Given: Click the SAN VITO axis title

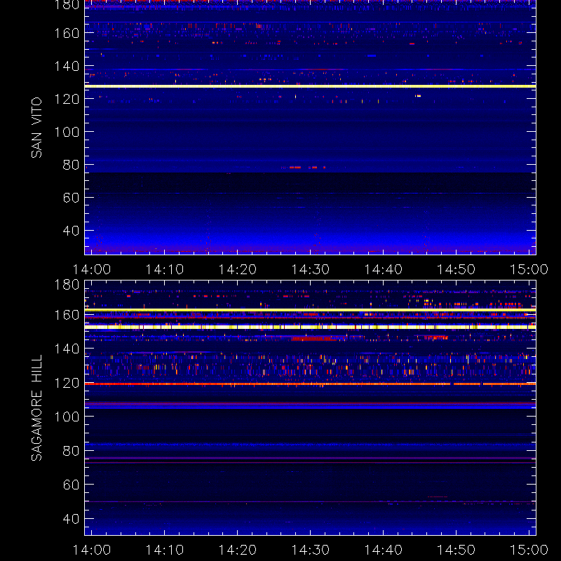Looking at the screenshot, I should (37, 128).
